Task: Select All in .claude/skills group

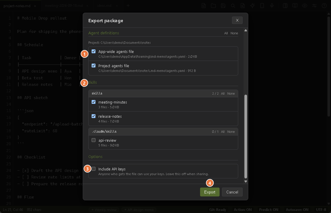Action: tap(223, 132)
